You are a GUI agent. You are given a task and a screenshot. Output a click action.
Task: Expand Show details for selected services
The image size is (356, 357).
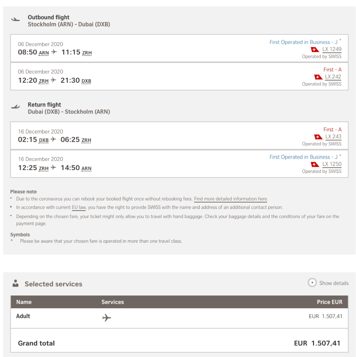coord(333,283)
